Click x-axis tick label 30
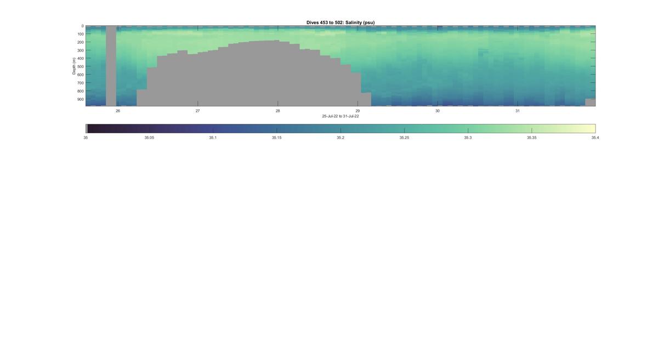 coord(438,111)
